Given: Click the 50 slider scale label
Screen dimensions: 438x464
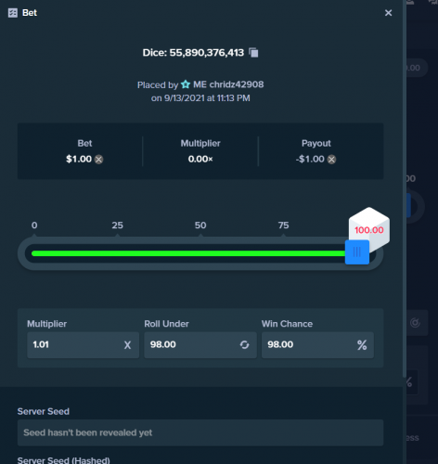Looking at the screenshot, I should point(200,226).
